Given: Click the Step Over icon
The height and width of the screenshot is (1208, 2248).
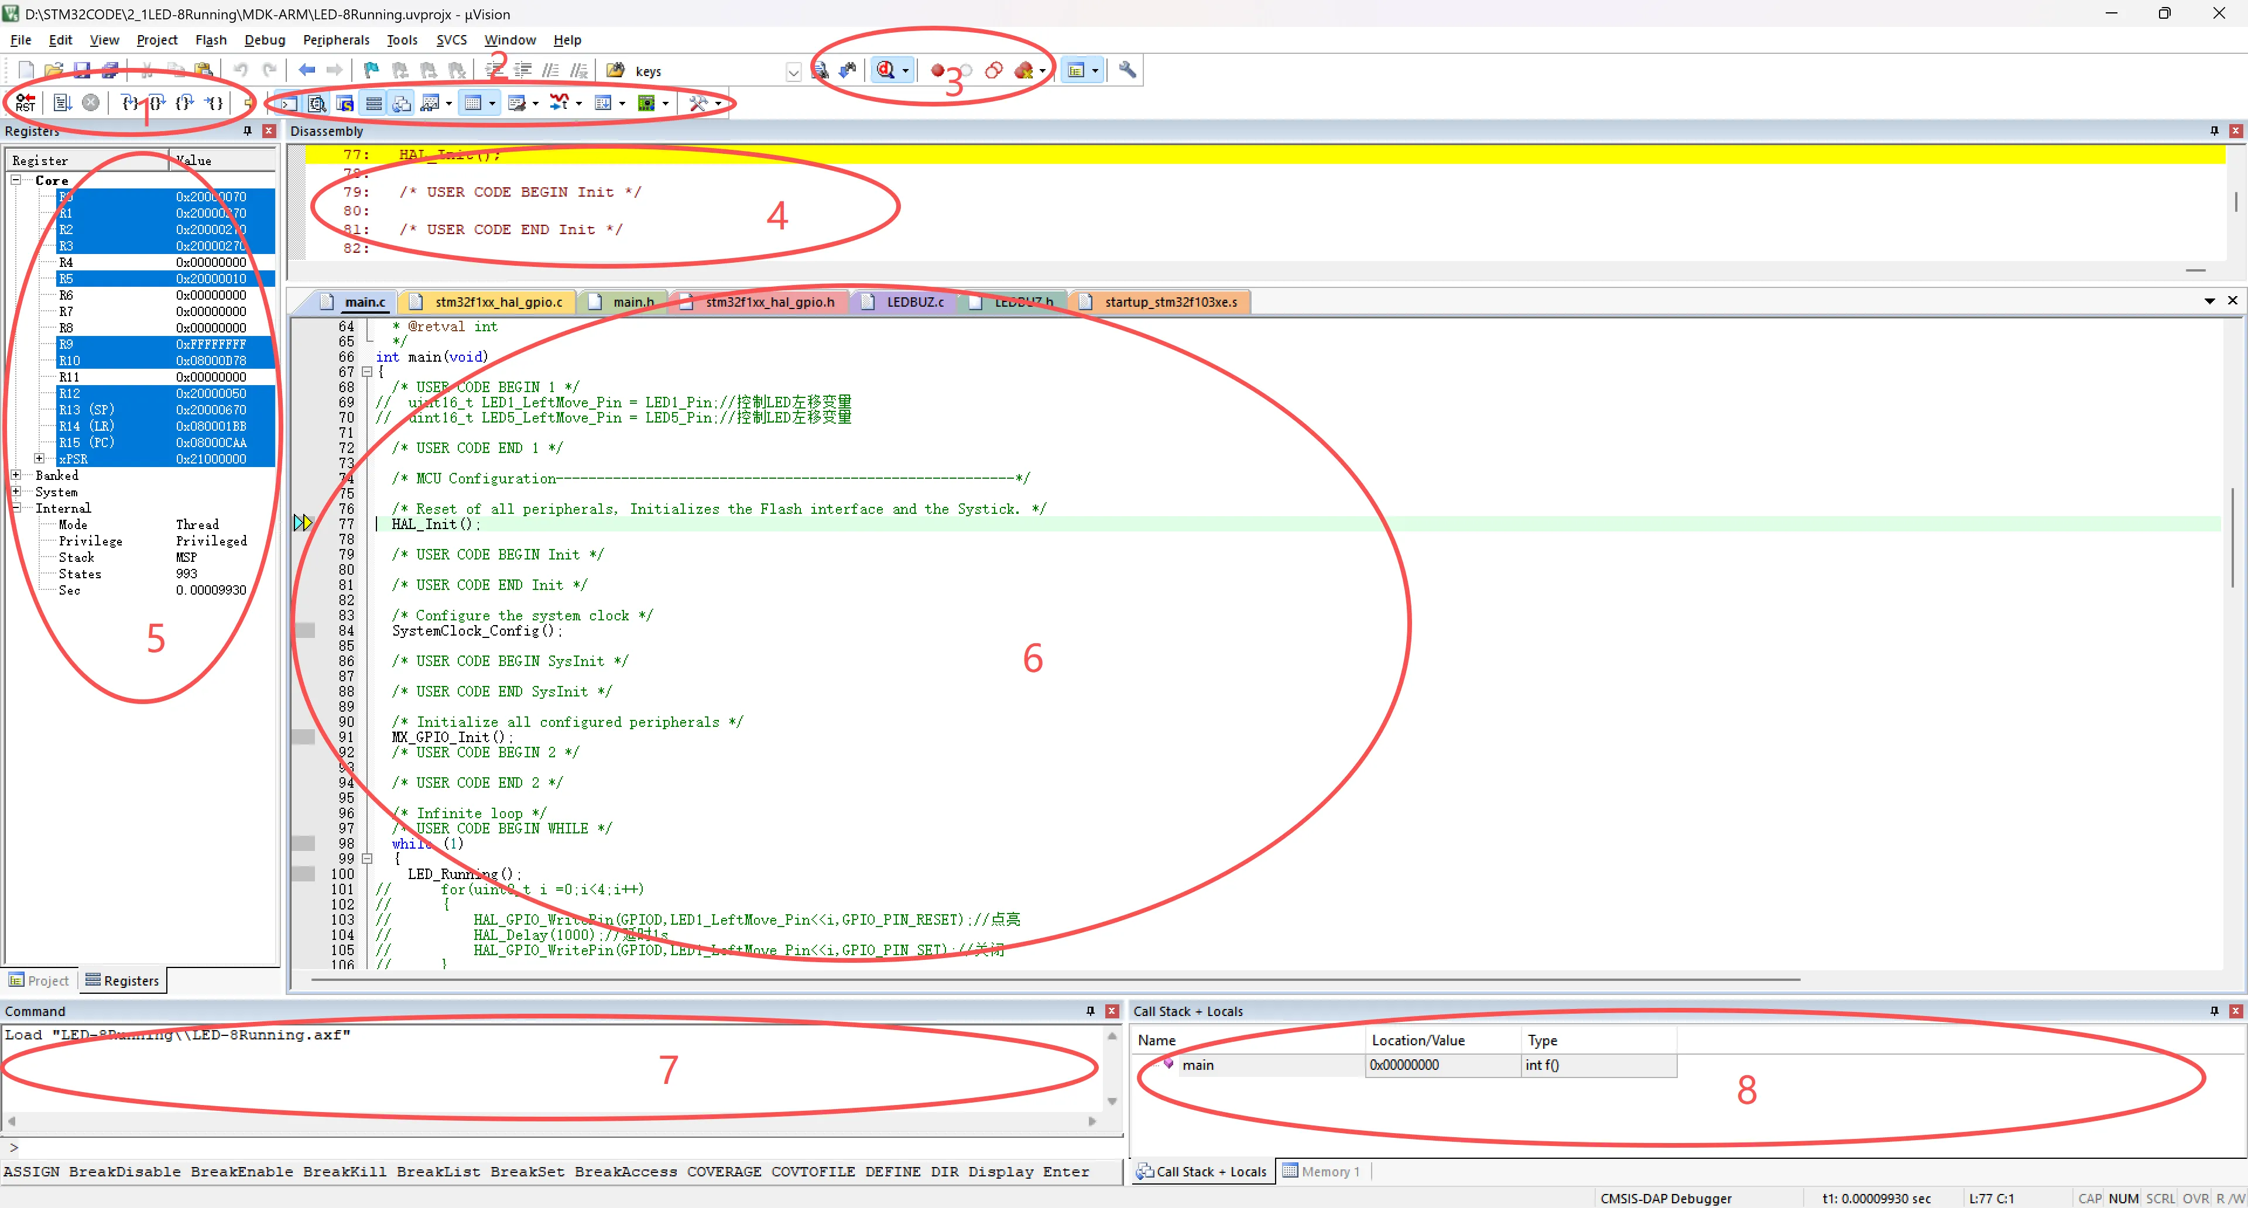Looking at the screenshot, I should point(157,103).
